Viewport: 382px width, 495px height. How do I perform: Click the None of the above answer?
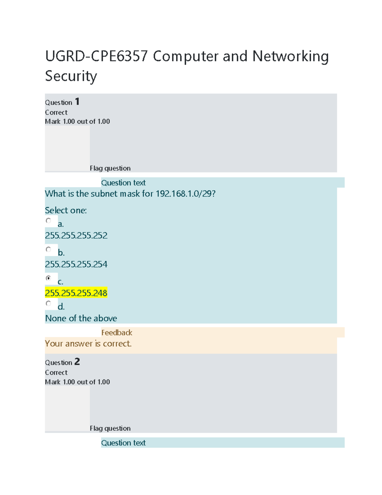coord(81,318)
